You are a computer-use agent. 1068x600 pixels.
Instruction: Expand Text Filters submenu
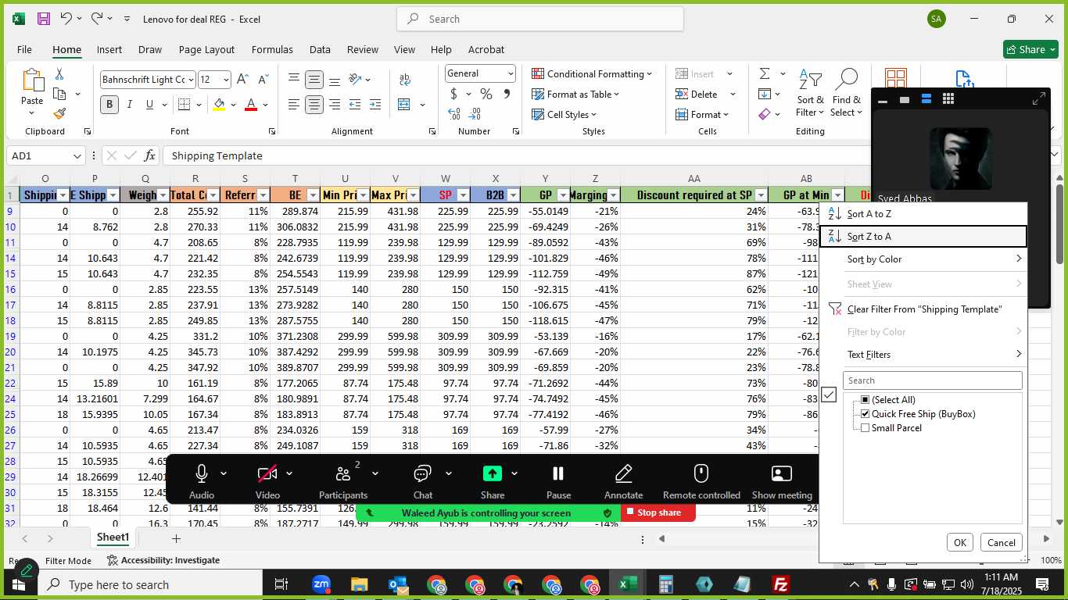point(923,354)
